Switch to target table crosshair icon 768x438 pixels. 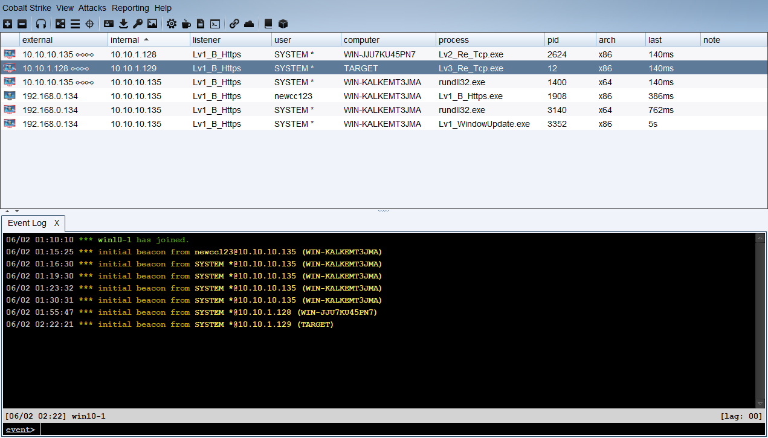tap(89, 24)
